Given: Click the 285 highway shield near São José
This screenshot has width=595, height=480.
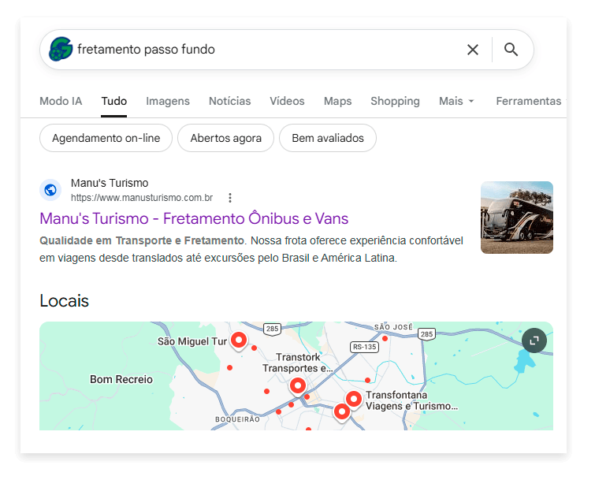Looking at the screenshot, I should pos(426,334).
